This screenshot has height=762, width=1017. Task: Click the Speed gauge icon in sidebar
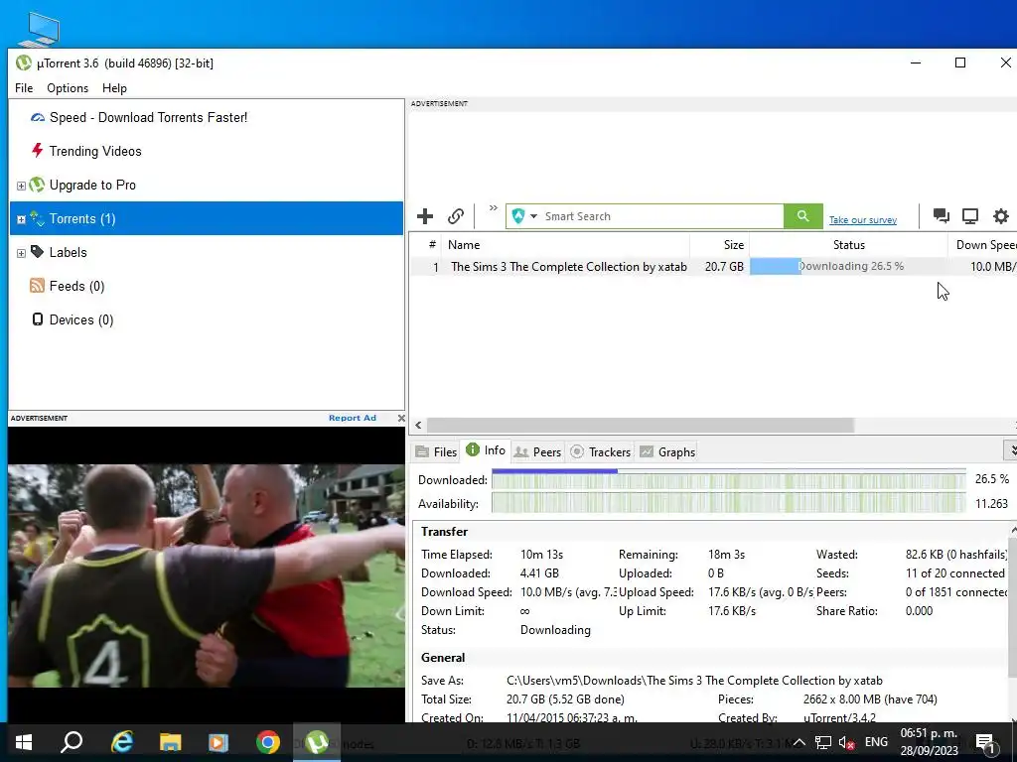point(38,117)
